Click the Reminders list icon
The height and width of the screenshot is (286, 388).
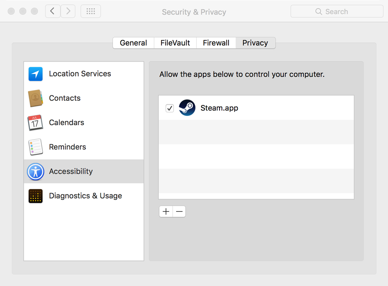[35, 147]
